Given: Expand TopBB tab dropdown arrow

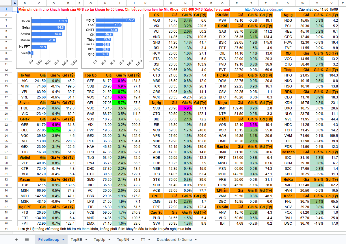Looking at the screenshot, I should [86, 240].
